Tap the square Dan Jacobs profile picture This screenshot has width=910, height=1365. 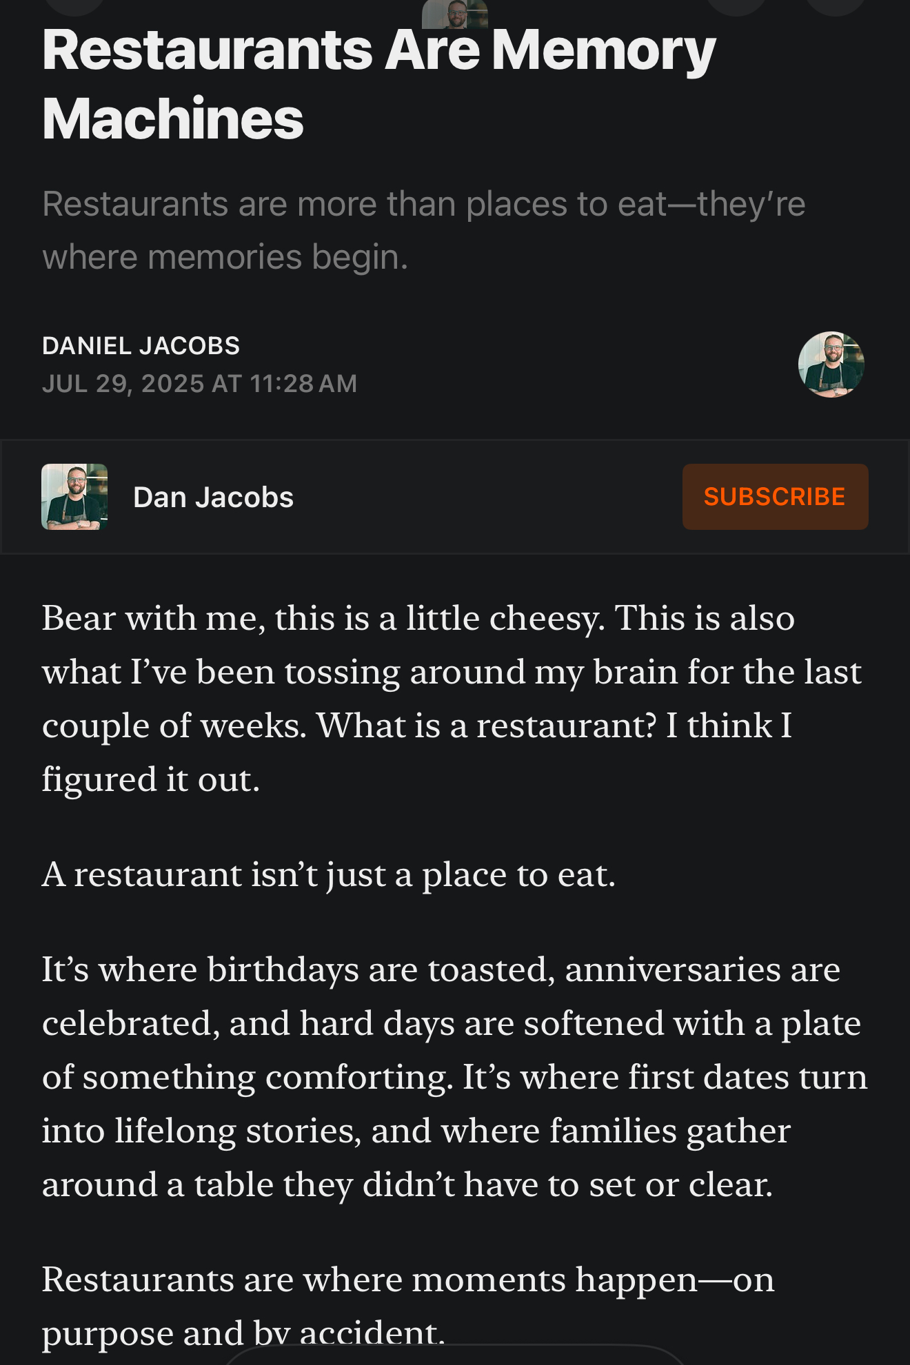coord(74,497)
